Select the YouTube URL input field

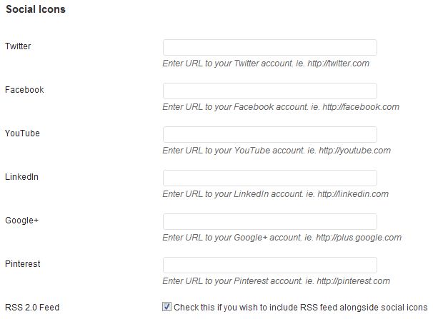tap(269, 135)
